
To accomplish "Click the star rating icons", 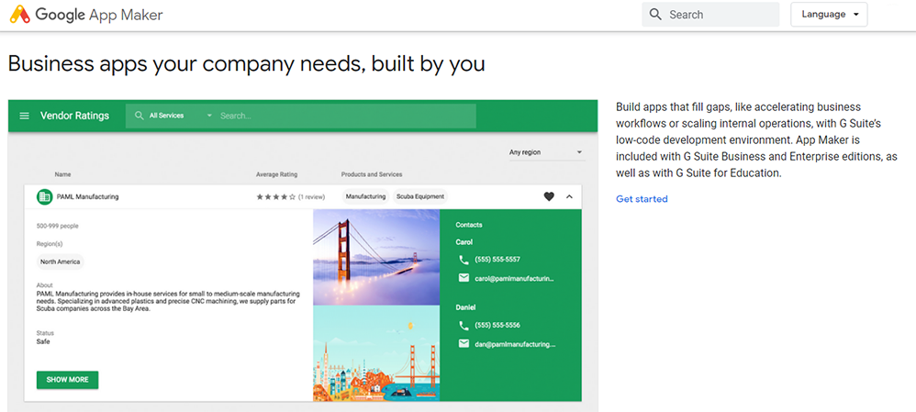I will tap(275, 197).
